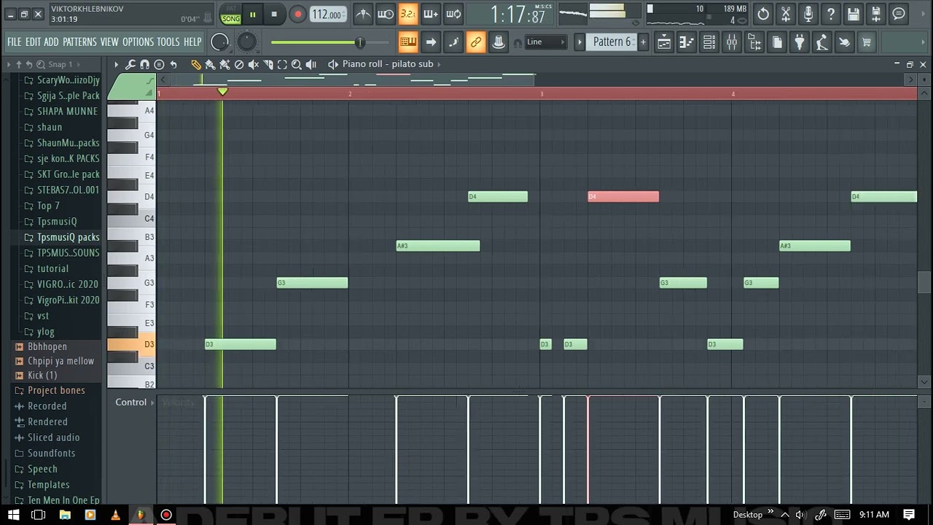933x525 pixels.
Task: Click the main volume knob
Action: tap(219, 42)
